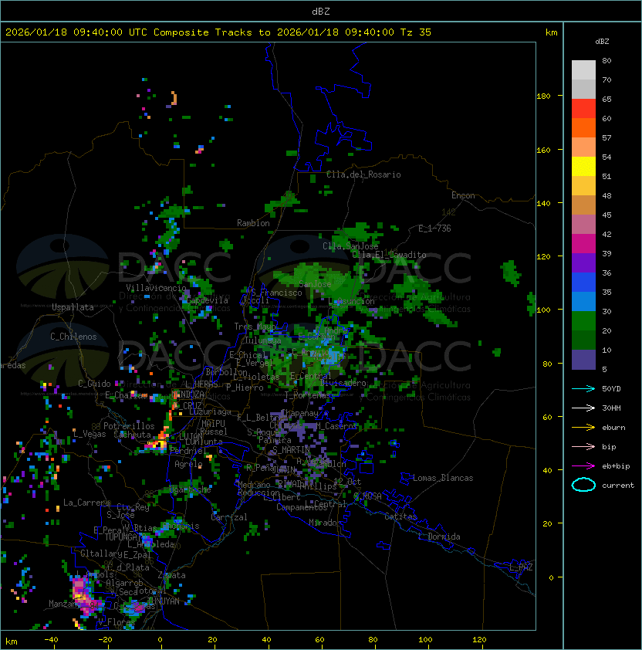642x650 pixels.
Task: Click the 'Villavicencio' map label
Action: [156, 288]
